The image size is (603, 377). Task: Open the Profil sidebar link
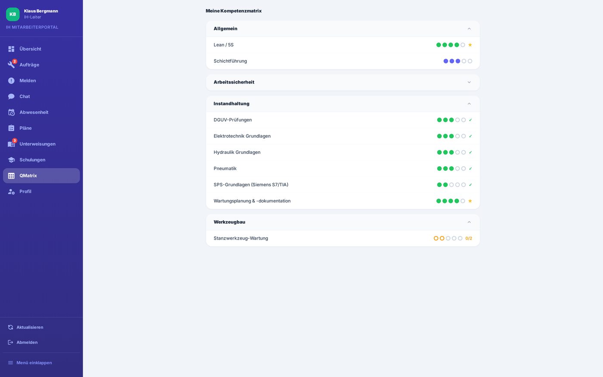(41, 192)
